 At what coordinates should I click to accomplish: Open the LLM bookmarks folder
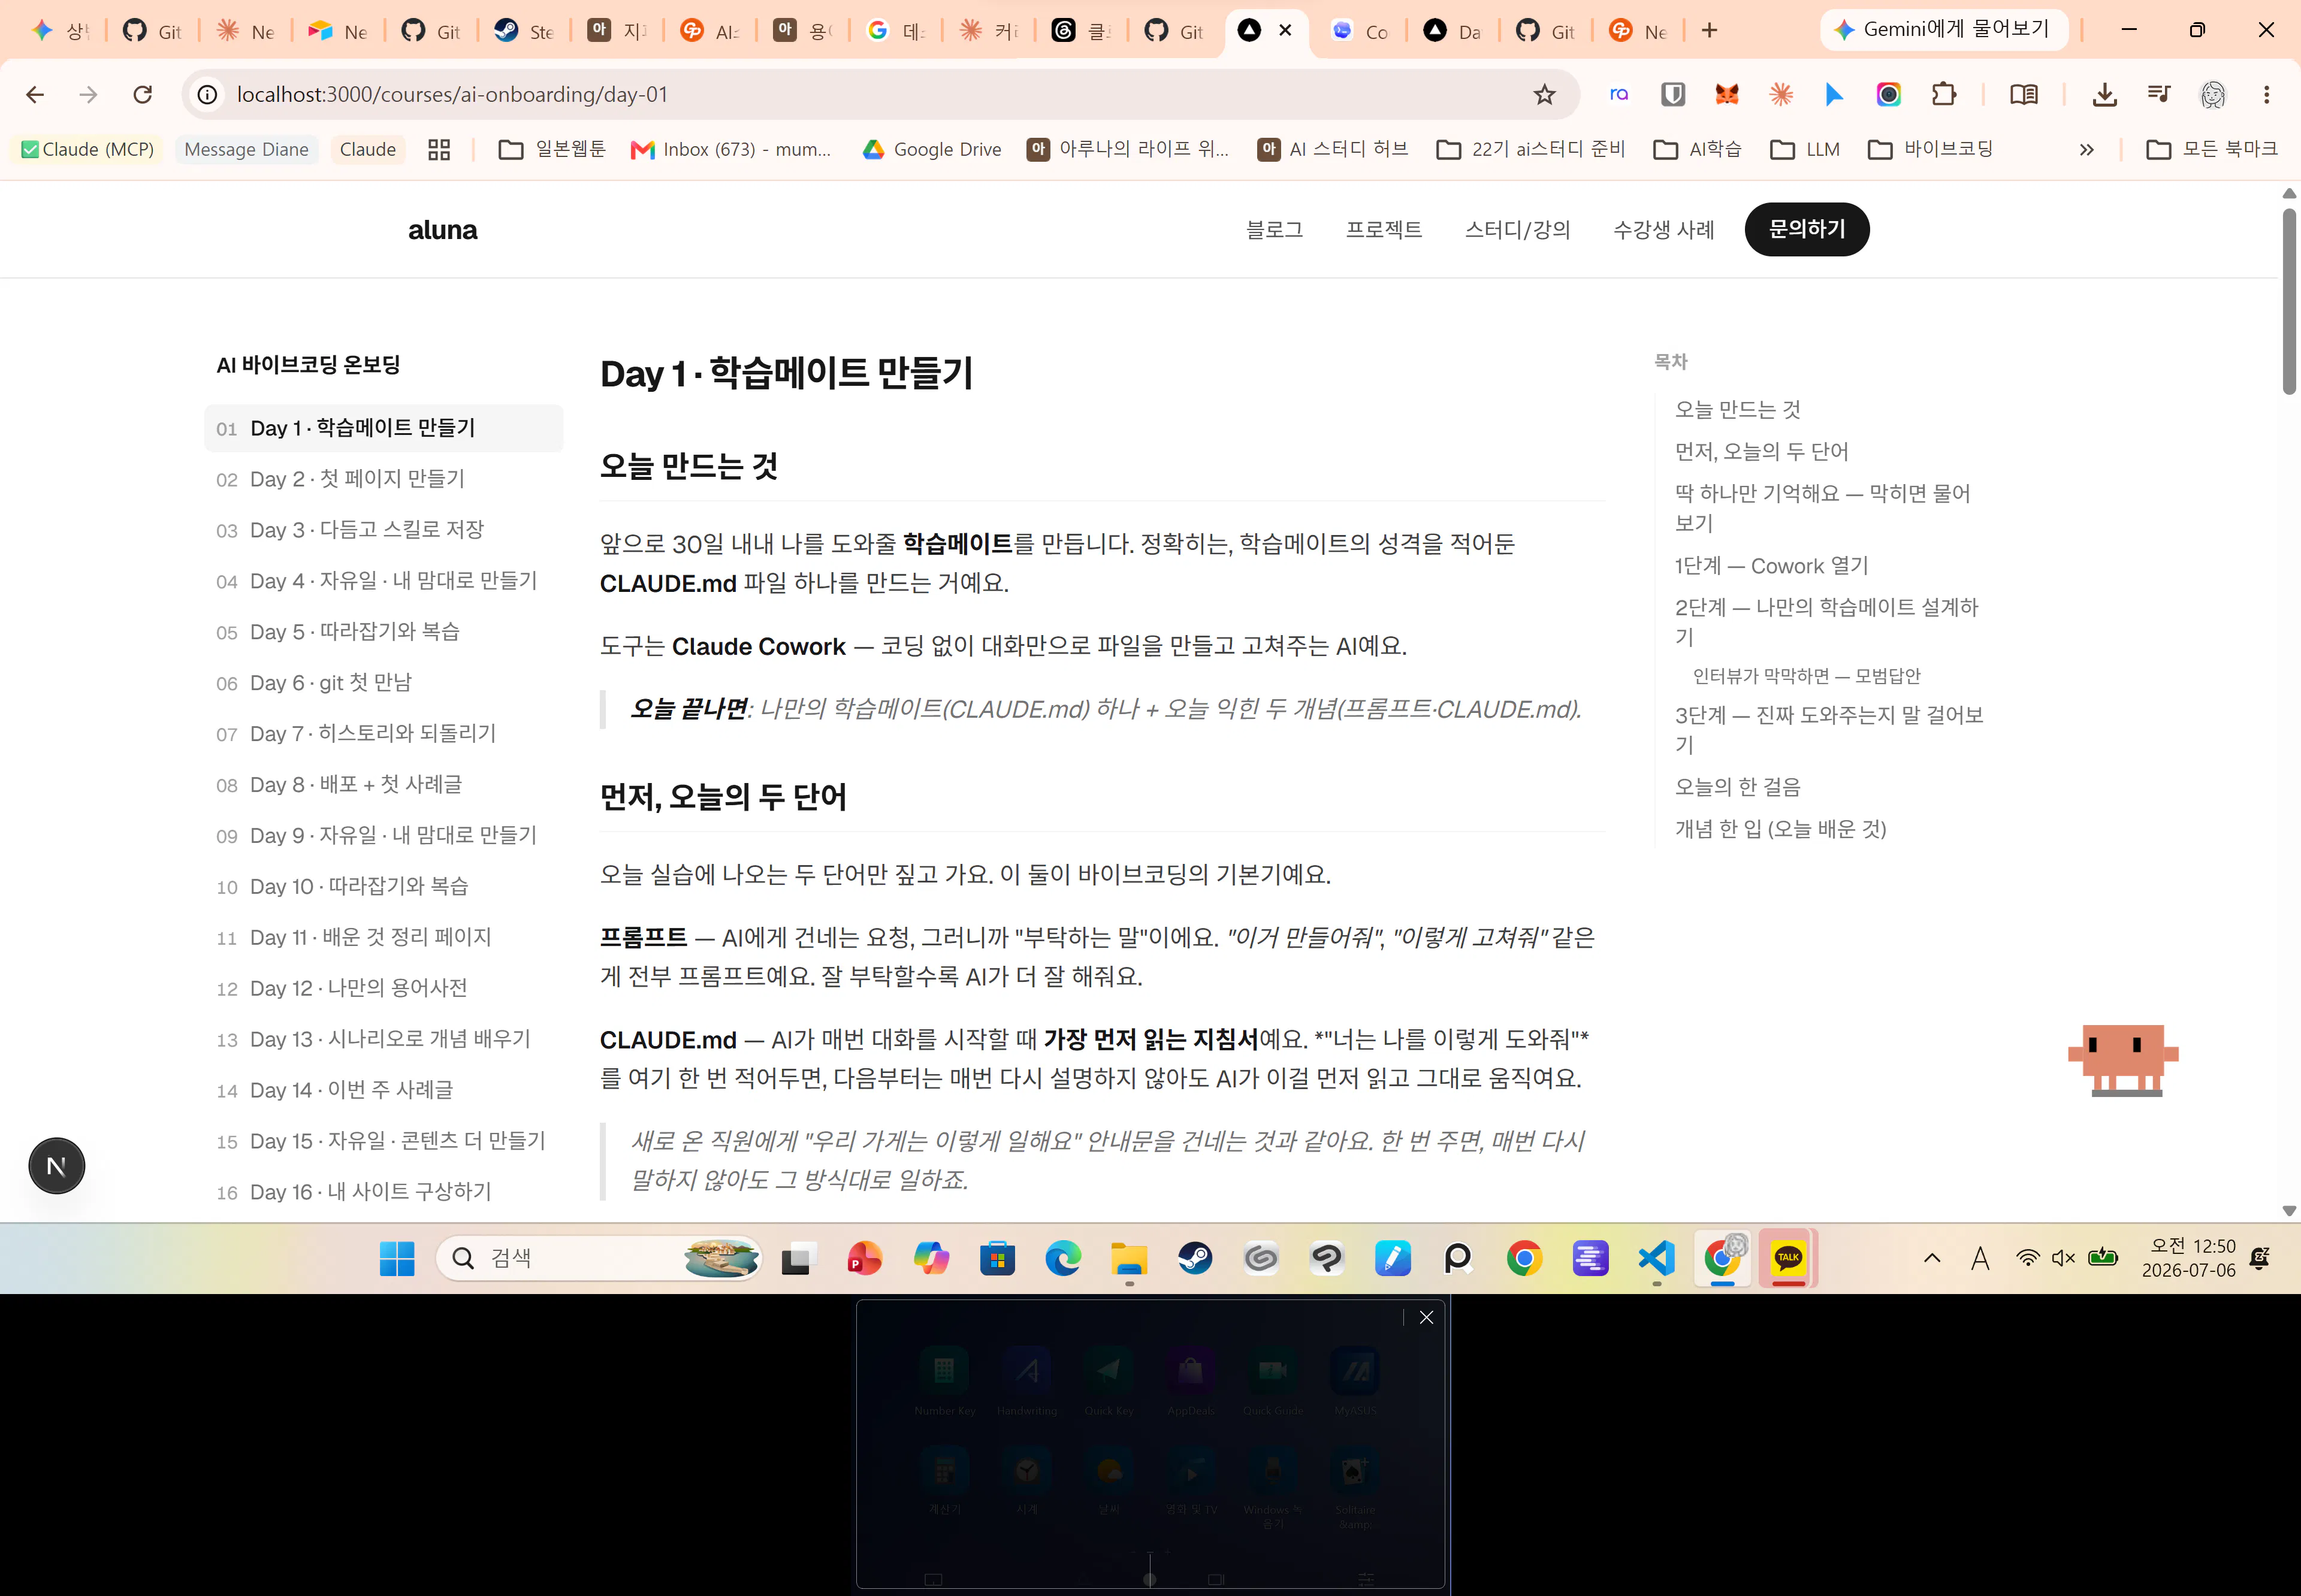pyautogui.click(x=1804, y=149)
